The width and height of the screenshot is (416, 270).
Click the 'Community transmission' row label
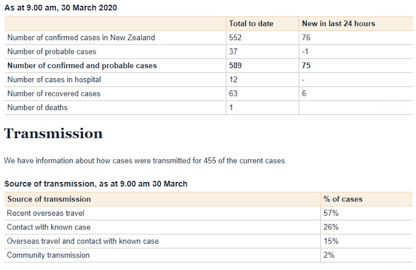pos(48,255)
